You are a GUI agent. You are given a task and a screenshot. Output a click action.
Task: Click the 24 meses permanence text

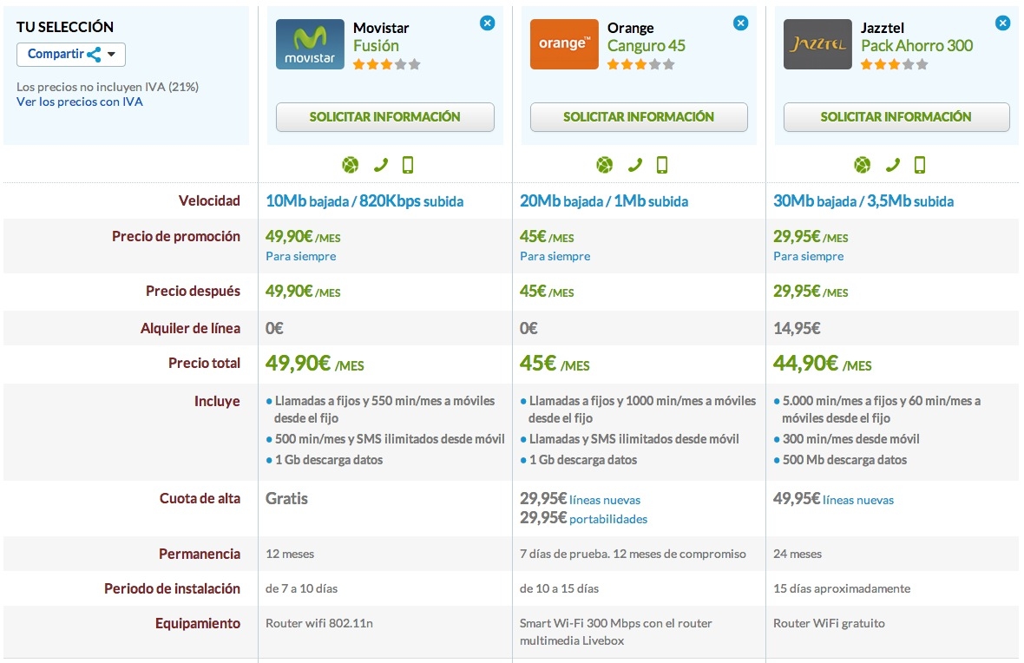(x=798, y=554)
